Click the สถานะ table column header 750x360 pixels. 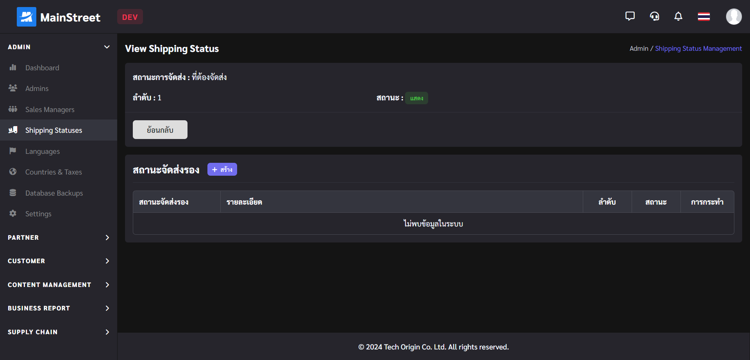click(656, 202)
